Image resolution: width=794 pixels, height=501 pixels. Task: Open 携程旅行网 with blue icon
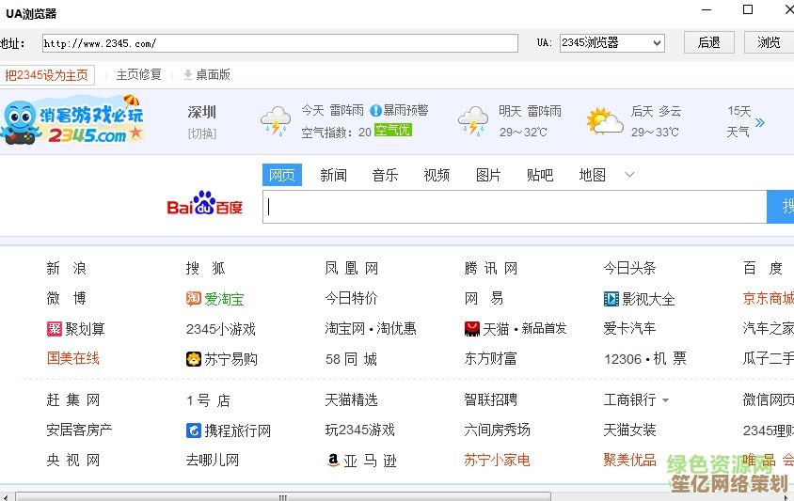229,431
